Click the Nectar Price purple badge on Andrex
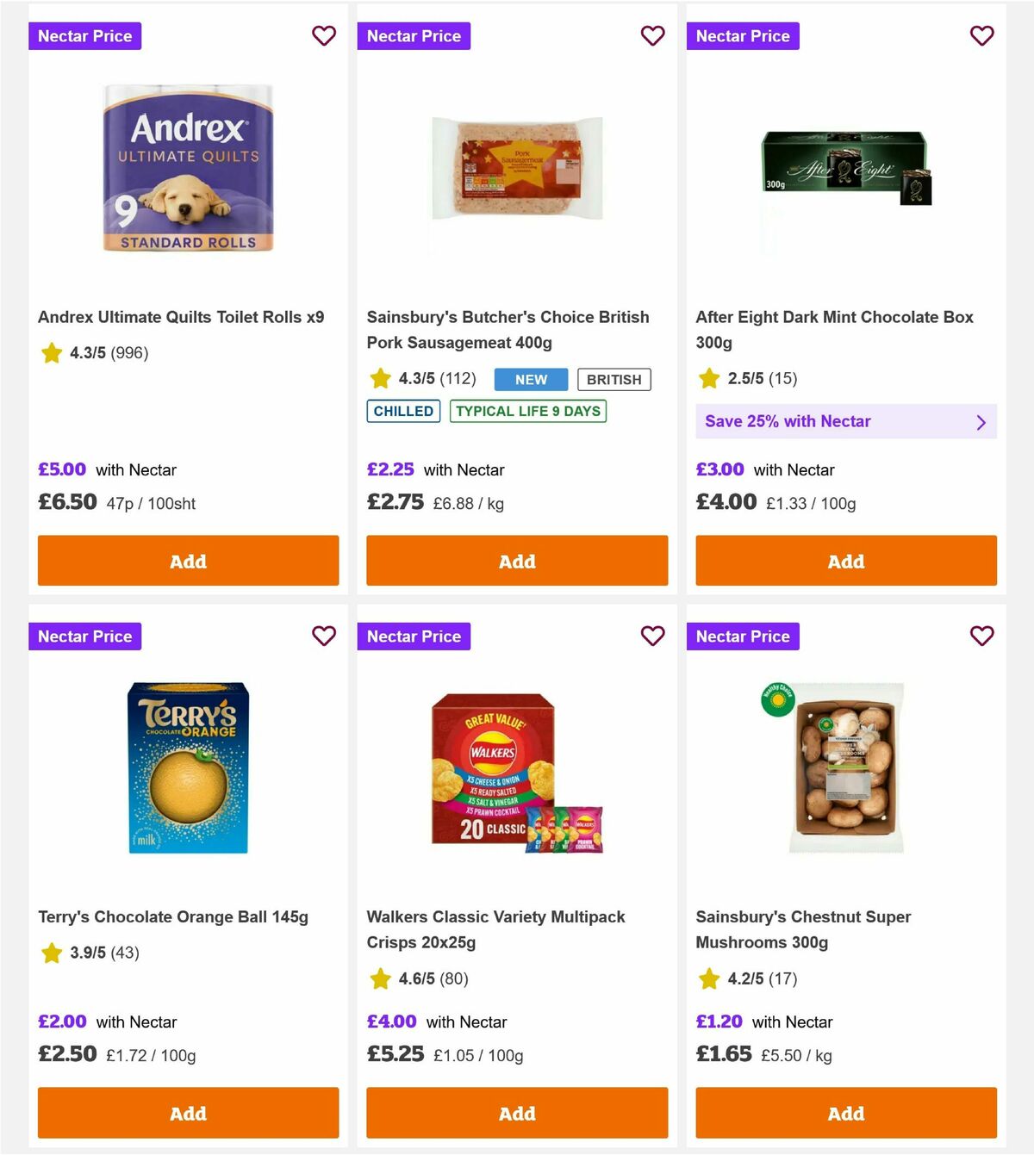 coord(84,36)
